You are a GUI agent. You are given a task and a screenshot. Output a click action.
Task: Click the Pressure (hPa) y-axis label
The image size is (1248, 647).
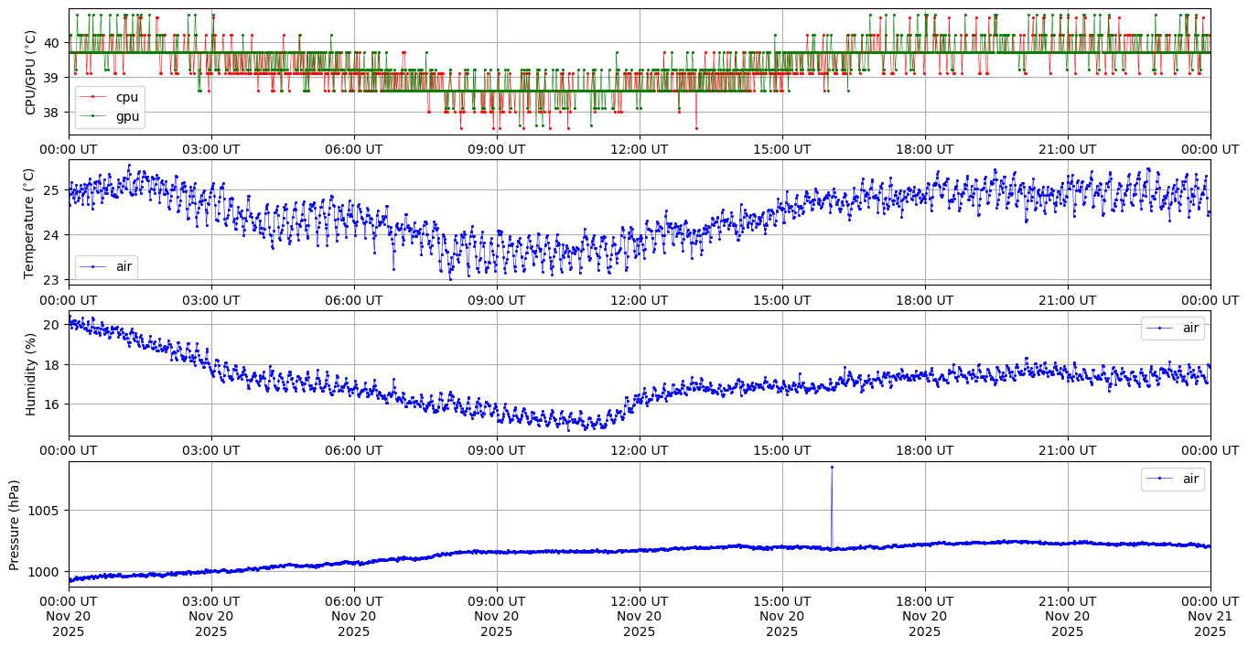tap(14, 524)
